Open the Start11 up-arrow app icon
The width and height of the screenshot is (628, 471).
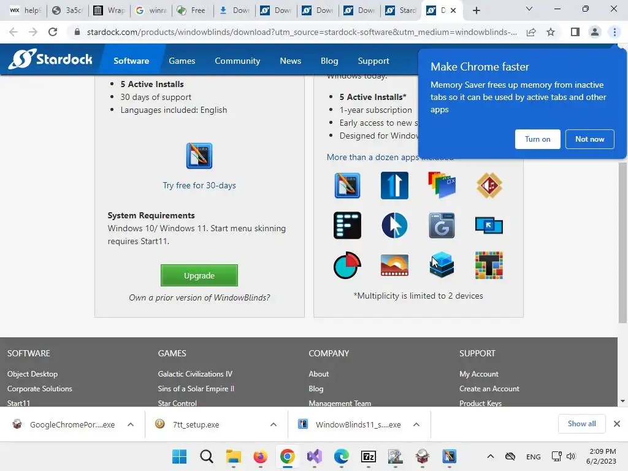[x=394, y=185]
